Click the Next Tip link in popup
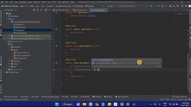Screen dimensions: 191x107 coord(138,66)
